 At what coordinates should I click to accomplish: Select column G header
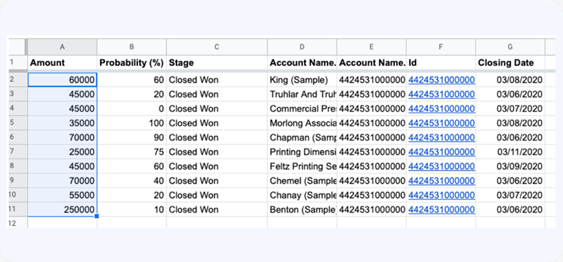510,47
